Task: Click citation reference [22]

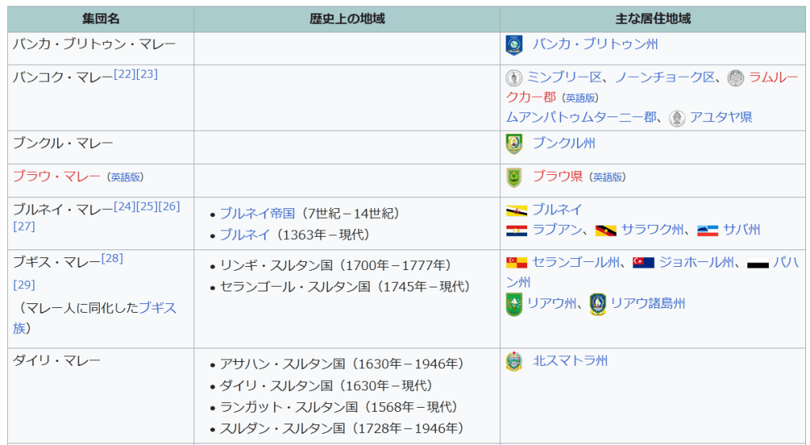Action: [124, 74]
